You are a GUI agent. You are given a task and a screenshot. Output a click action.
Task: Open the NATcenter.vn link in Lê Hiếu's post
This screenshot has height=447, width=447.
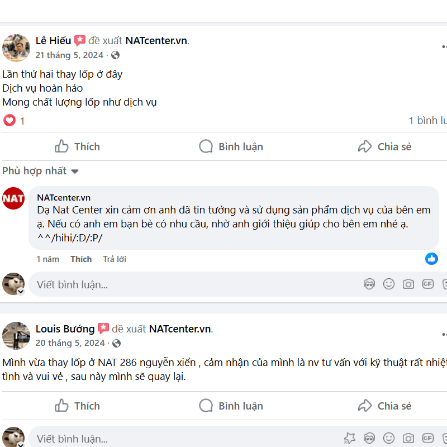click(x=156, y=41)
